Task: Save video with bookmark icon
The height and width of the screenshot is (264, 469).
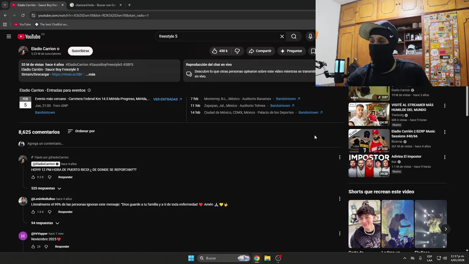Action: [313, 51]
